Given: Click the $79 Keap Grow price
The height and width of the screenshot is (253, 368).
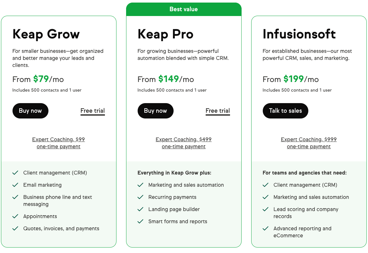Looking at the screenshot, I should tap(41, 79).
